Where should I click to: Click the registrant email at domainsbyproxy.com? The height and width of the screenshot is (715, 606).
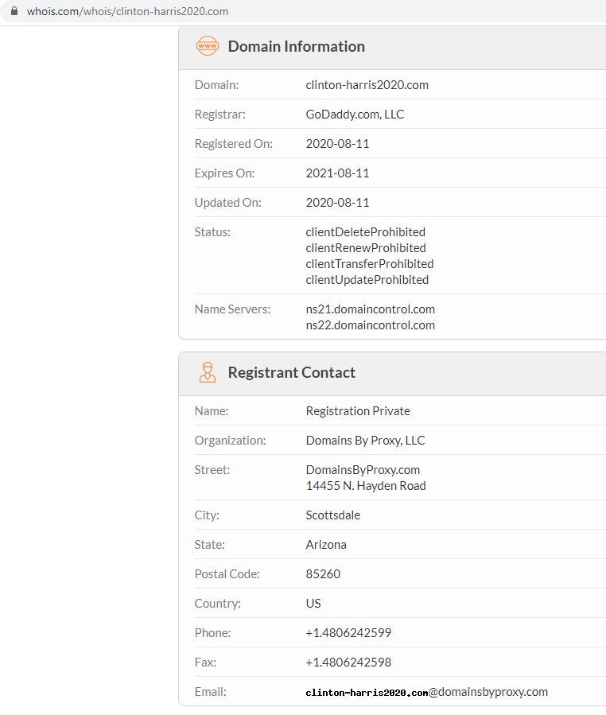click(427, 692)
